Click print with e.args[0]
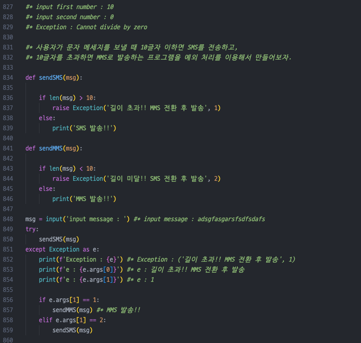This screenshot has width=361, height=343. pyautogui.click(x=81, y=269)
